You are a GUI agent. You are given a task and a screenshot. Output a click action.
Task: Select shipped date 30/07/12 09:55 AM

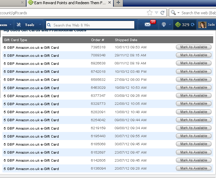(x=131, y=136)
